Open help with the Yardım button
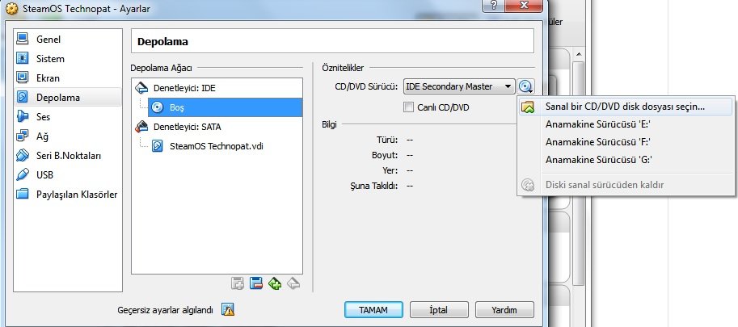 point(504,310)
